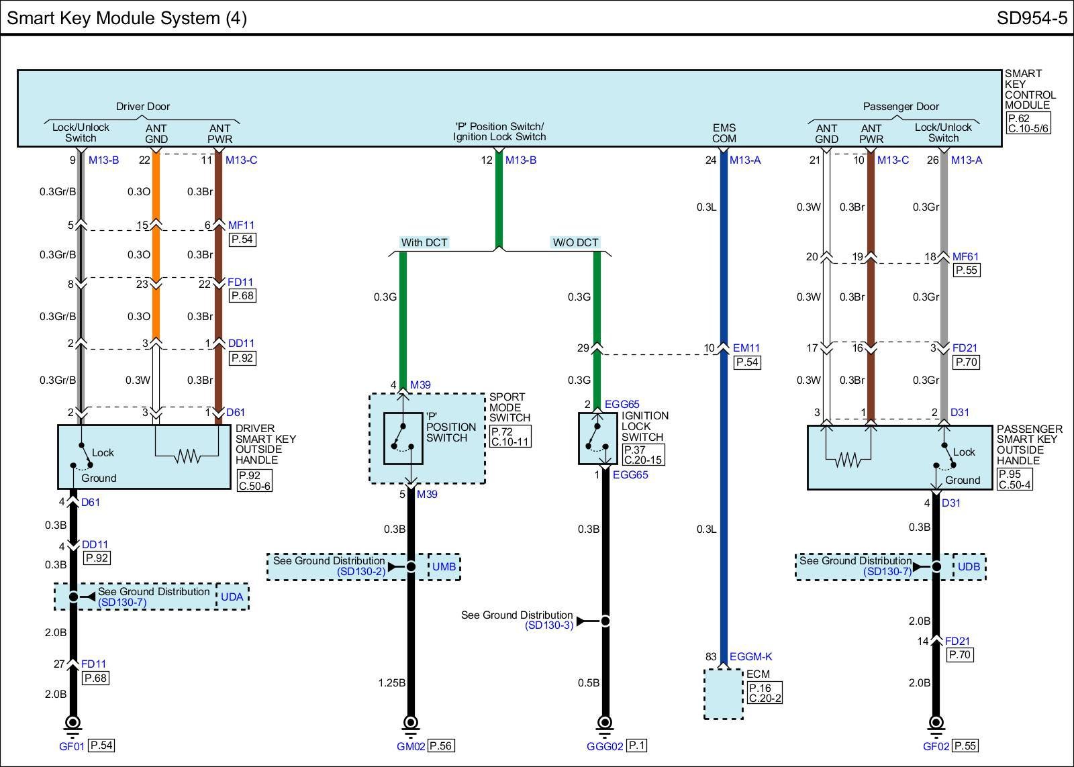
Task: Select the 'With DCT' label
Action: (x=424, y=242)
